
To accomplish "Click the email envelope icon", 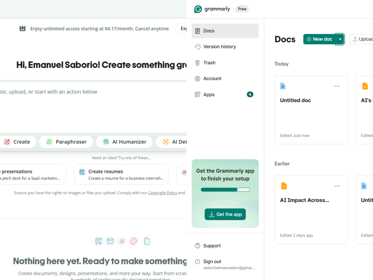I will [x=110, y=241].
